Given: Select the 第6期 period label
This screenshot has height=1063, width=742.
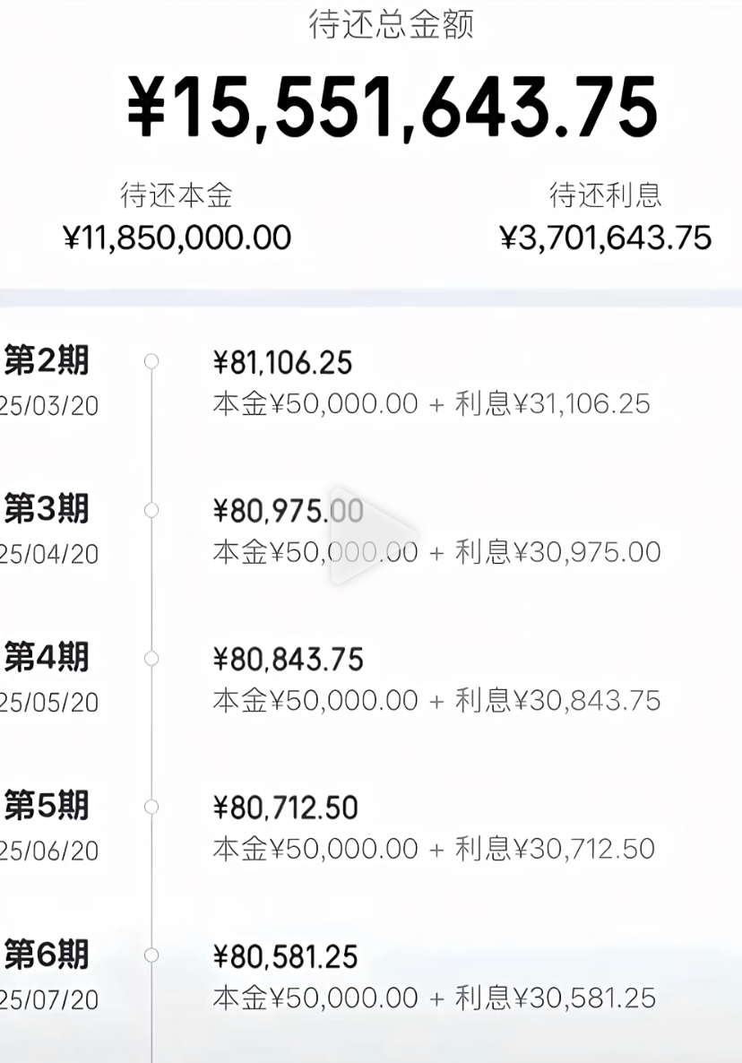Looking at the screenshot, I should pos(47,955).
